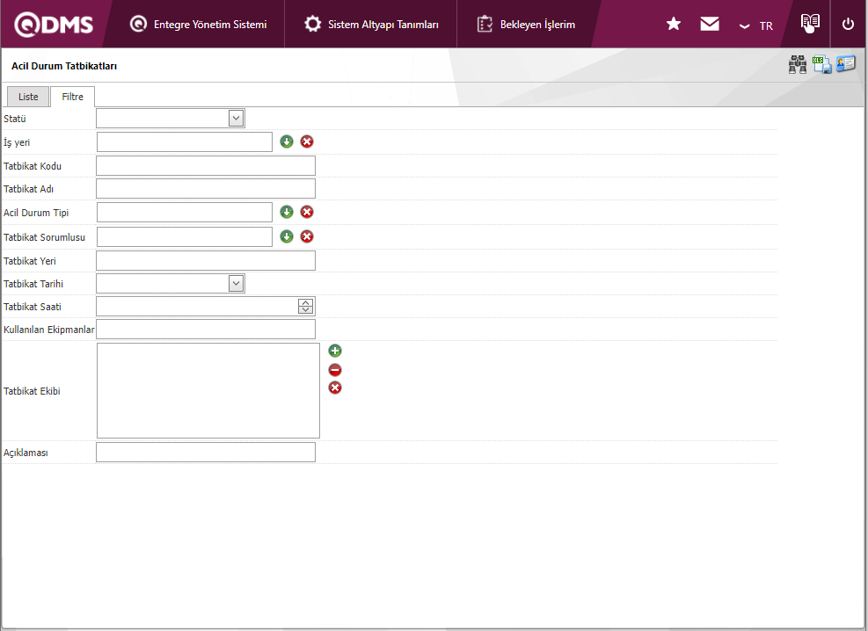Image resolution: width=868 pixels, height=631 pixels.
Task: Click the Tatbikat Ekibi list box
Action: 208,390
